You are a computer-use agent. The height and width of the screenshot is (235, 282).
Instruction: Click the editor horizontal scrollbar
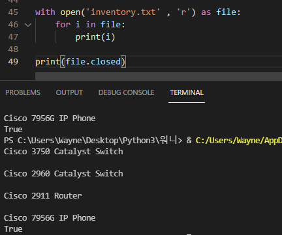click(x=159, y=76)
